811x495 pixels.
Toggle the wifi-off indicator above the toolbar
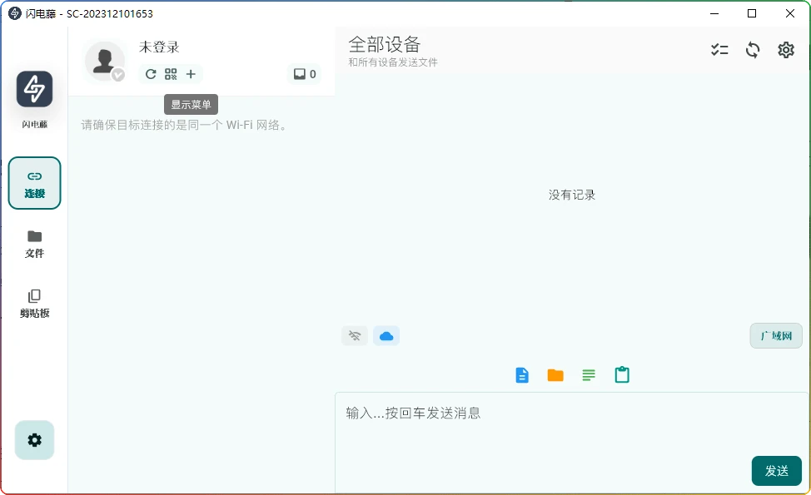[x=354, y=335]
